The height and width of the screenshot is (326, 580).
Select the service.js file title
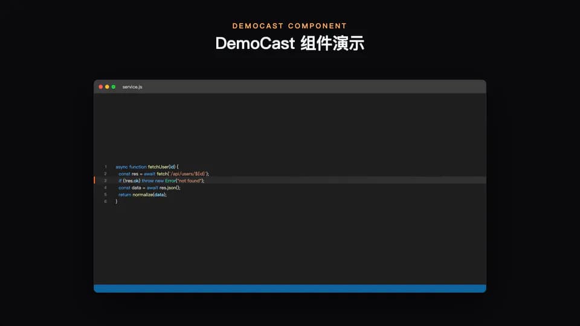coord(132,87)
